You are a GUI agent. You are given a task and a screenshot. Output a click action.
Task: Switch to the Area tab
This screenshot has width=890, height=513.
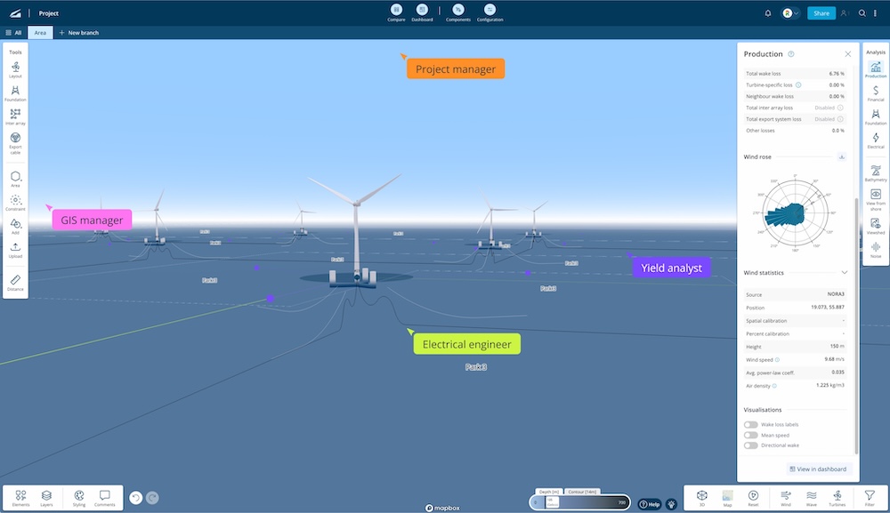point(39,32)
